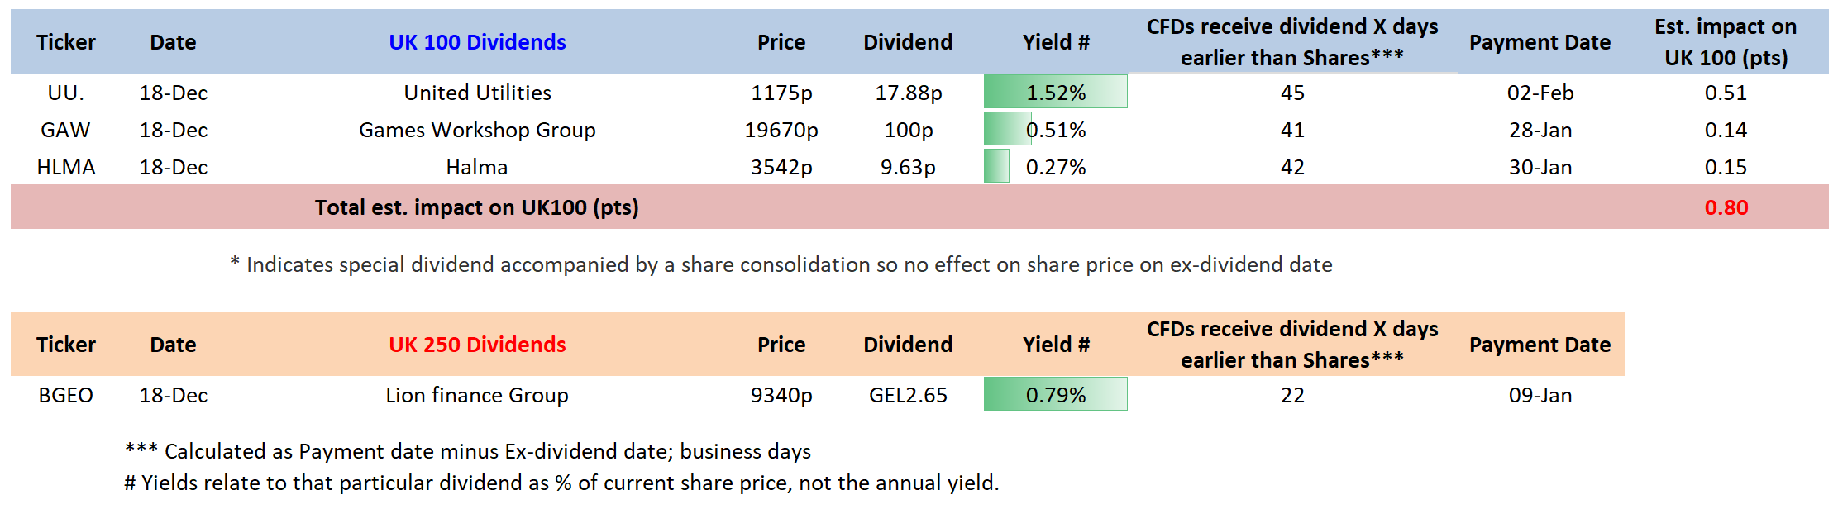The image size is (1838, 509).
Task: Open the UK 250 Dividends heading link
Action: (477, 345)
